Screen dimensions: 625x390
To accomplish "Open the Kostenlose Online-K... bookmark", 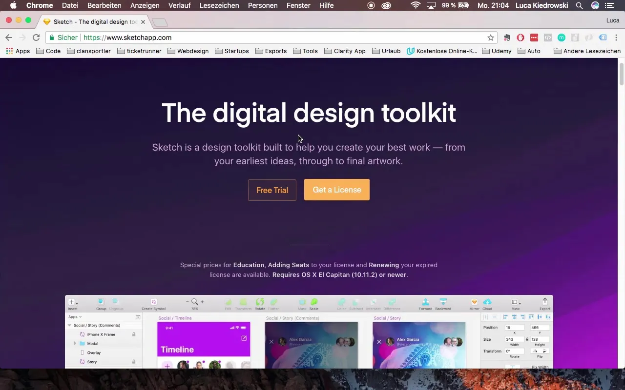I will [x=442, y=51].
